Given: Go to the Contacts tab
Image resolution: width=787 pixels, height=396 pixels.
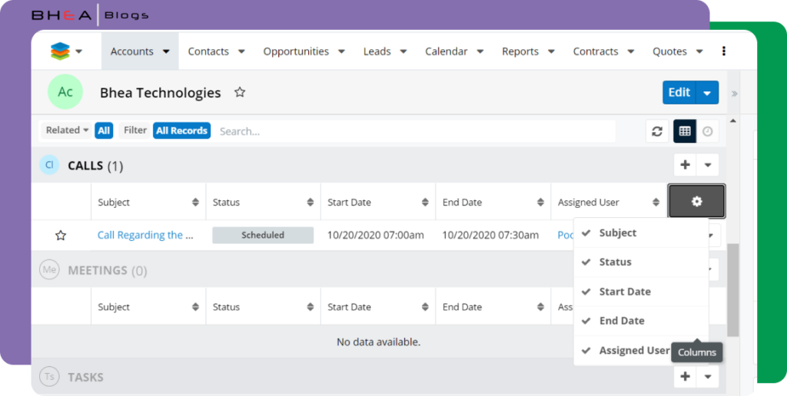Looking at the screenshot, I should [208, 51].
